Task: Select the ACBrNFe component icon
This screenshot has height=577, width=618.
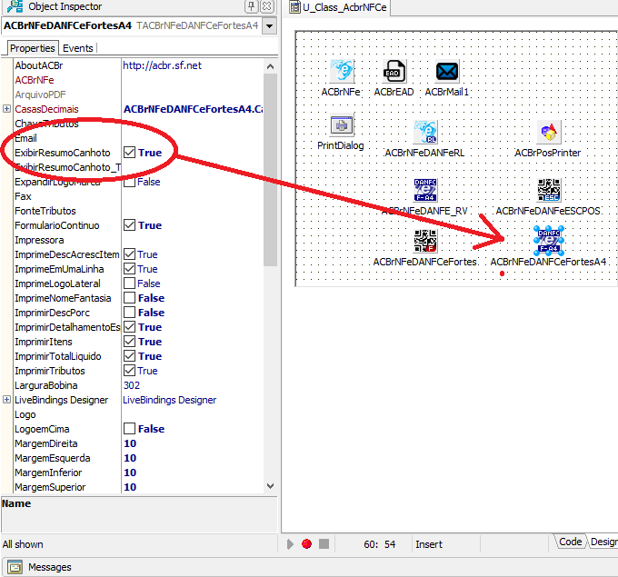Action: [342, 71]
